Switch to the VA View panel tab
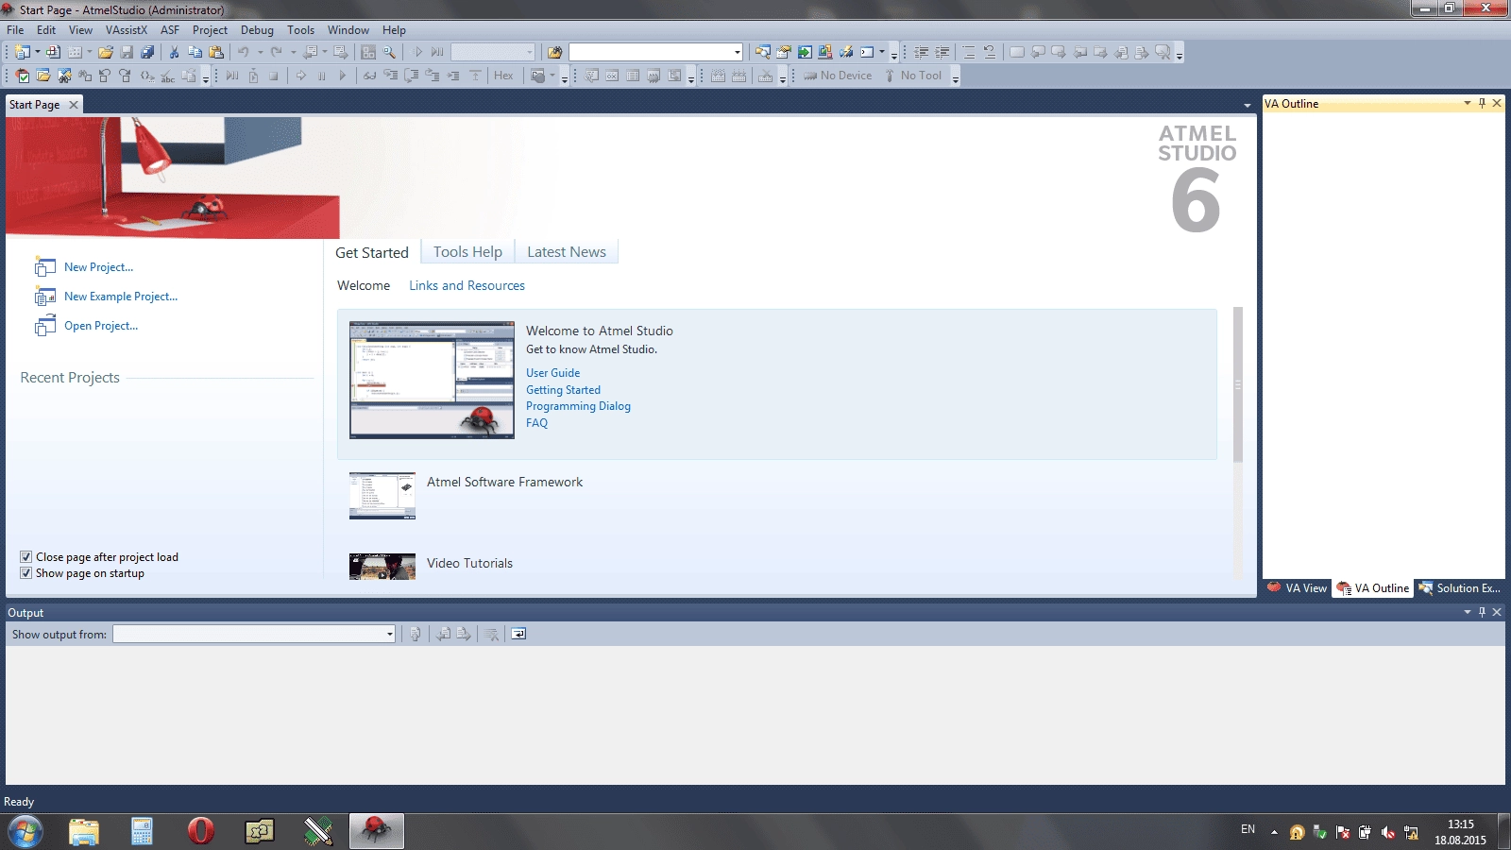The width and height of the screenshot is (1511, 850). [1298, 587]
